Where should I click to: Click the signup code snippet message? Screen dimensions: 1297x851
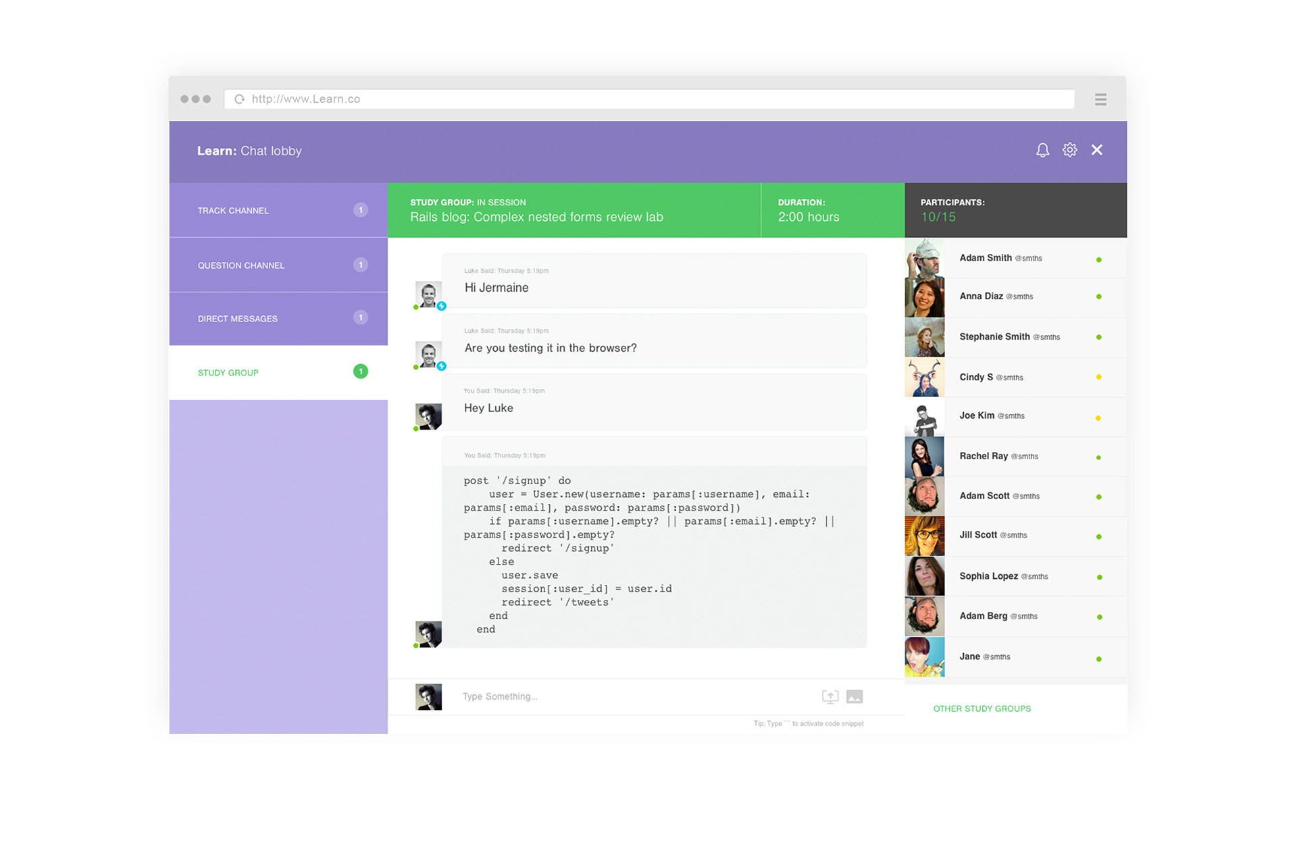click(654, 542)
